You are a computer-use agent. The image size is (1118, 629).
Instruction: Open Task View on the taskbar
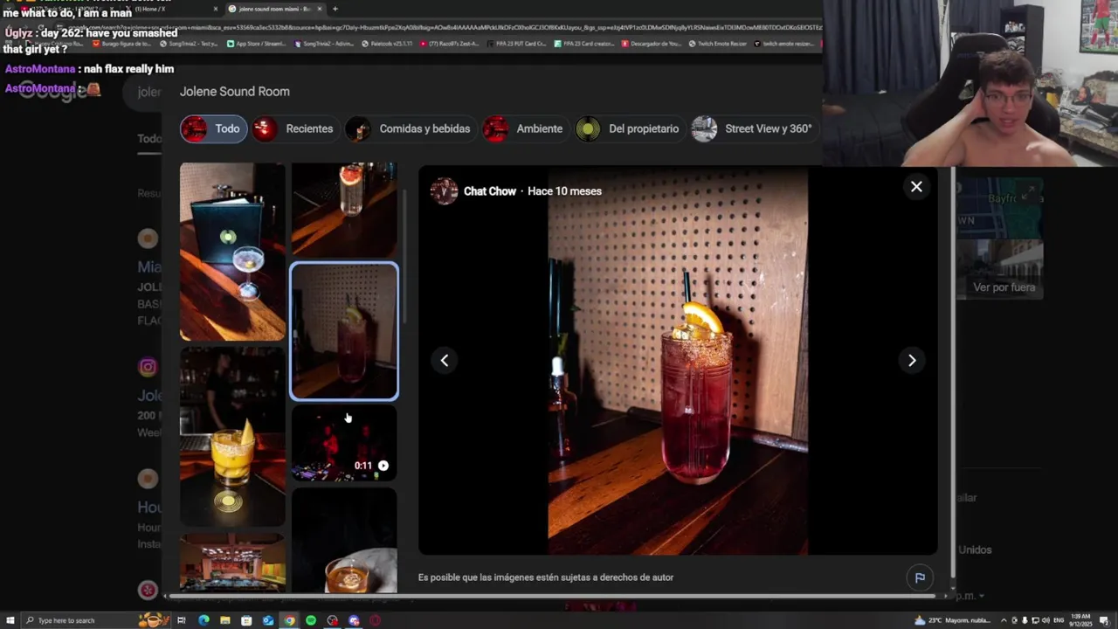tap(182, 620)
